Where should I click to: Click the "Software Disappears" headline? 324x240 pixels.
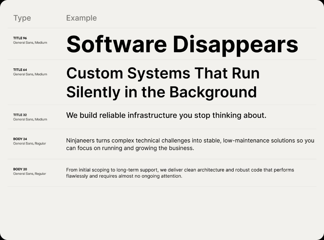[x=182, y=45]
